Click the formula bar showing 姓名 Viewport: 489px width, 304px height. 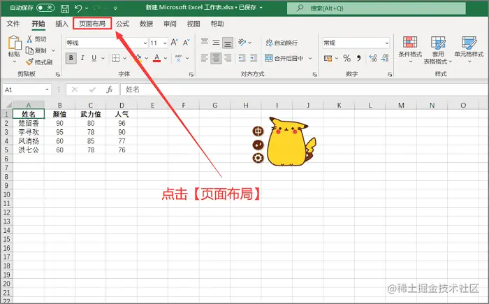[305, 89]
